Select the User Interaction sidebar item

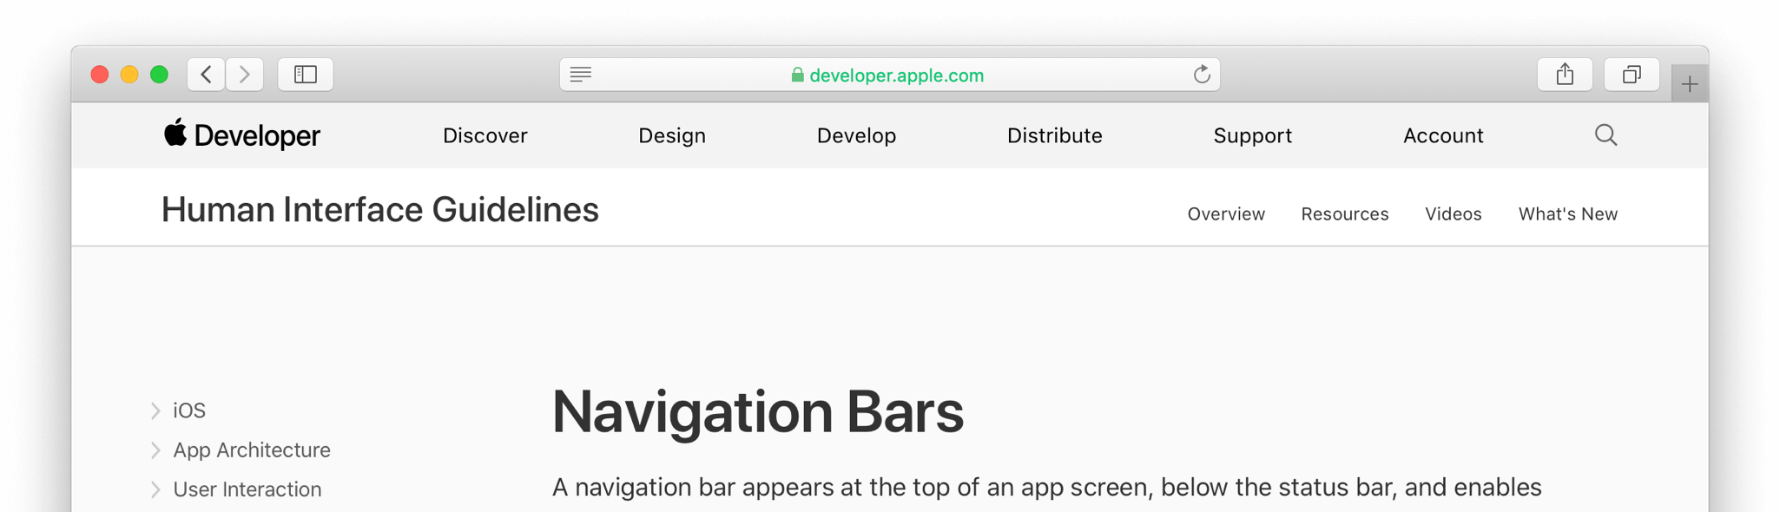(x=247, y=489)
